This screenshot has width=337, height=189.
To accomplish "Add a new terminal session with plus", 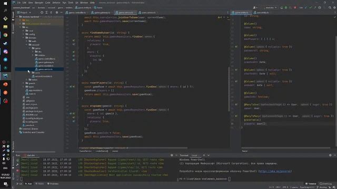I will pos(204,155).
